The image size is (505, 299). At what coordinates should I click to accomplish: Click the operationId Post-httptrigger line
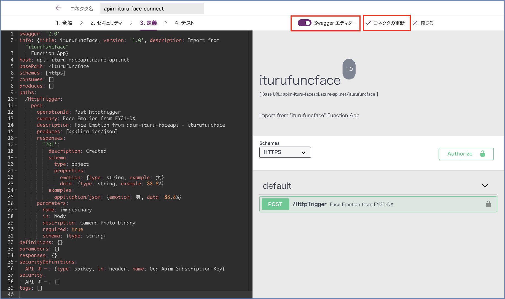click(x=79, y=112)
